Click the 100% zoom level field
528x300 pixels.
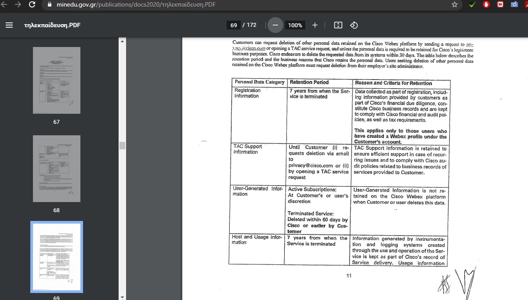click(295, 25)
